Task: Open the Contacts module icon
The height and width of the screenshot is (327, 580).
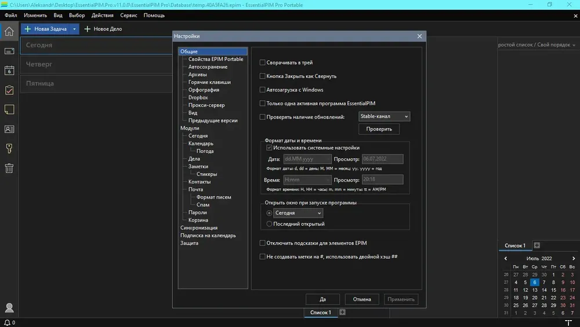Action: tap(9, 129)
